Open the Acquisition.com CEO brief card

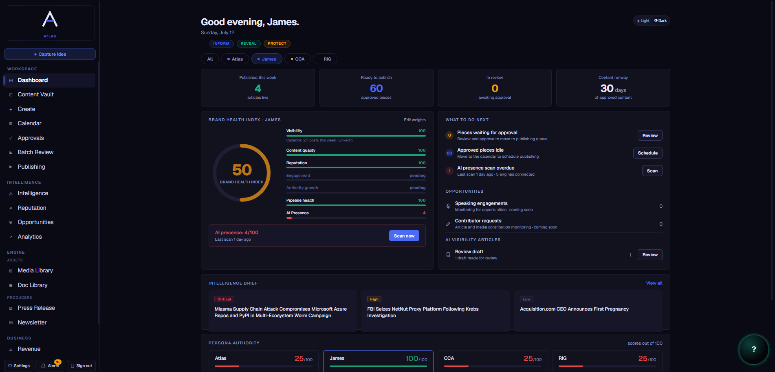(588, 311)
